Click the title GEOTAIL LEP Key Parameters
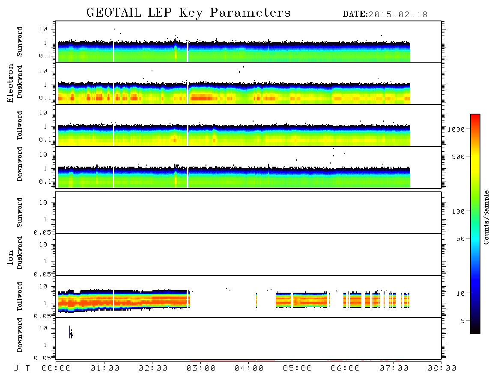This screenshot has width=489, height=376. click(188, 13)
